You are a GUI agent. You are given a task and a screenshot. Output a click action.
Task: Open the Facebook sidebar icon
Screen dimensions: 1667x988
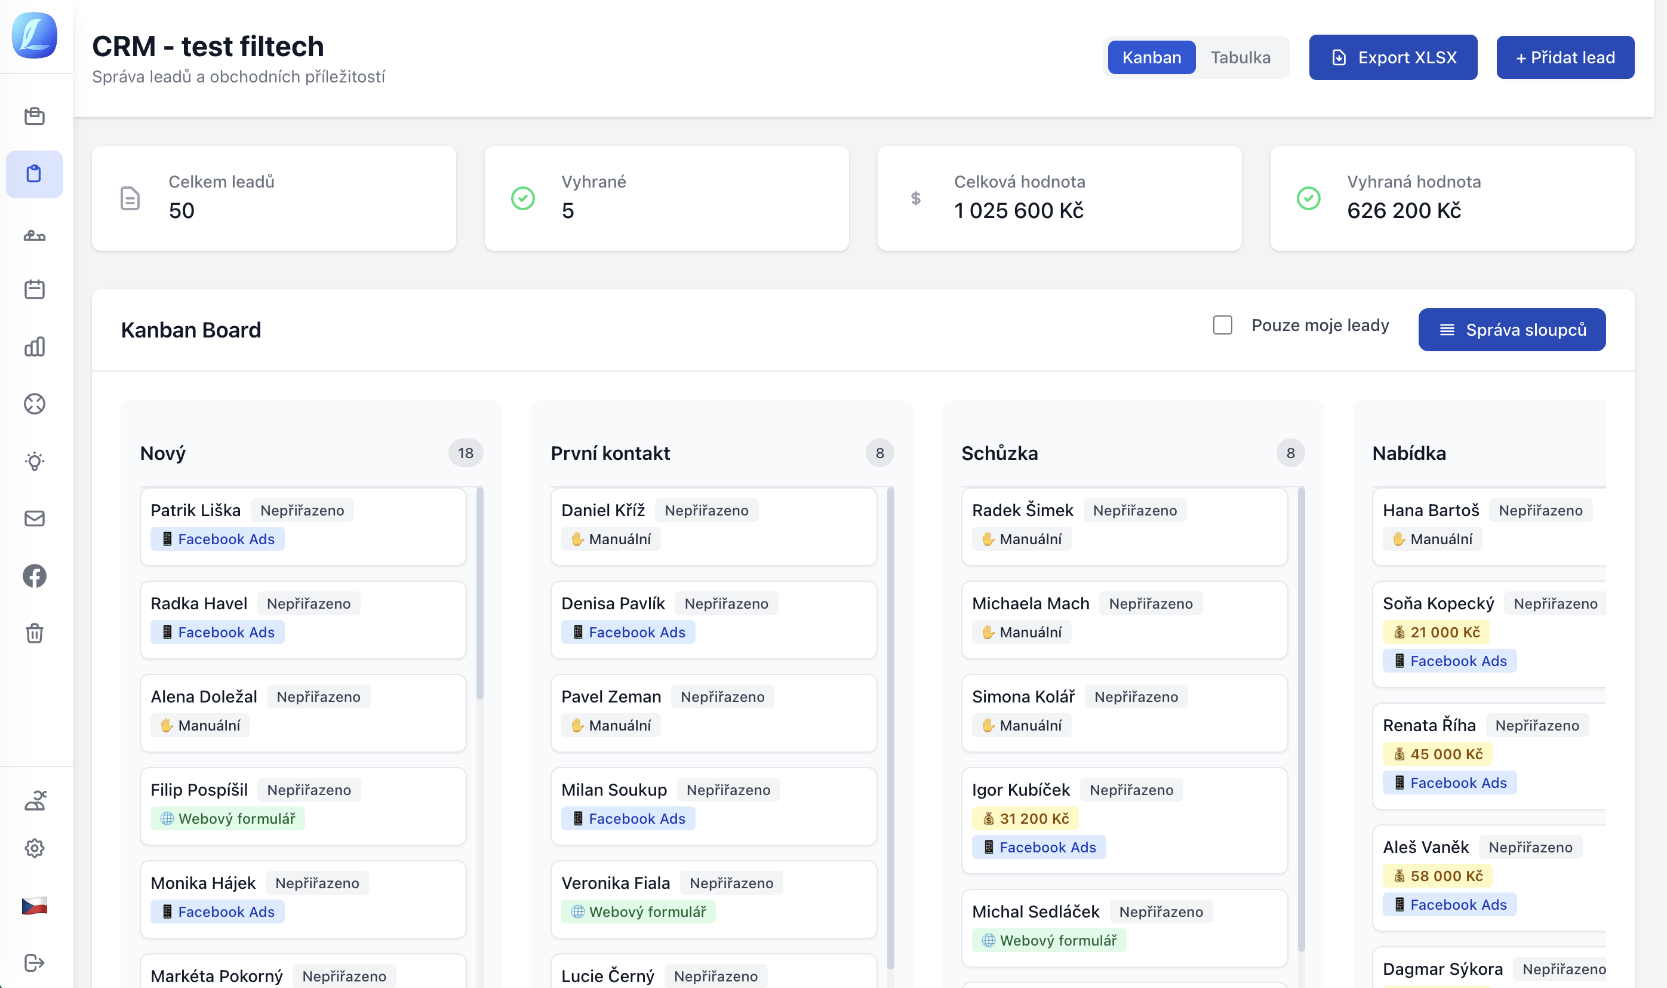(x=35, y=576)
